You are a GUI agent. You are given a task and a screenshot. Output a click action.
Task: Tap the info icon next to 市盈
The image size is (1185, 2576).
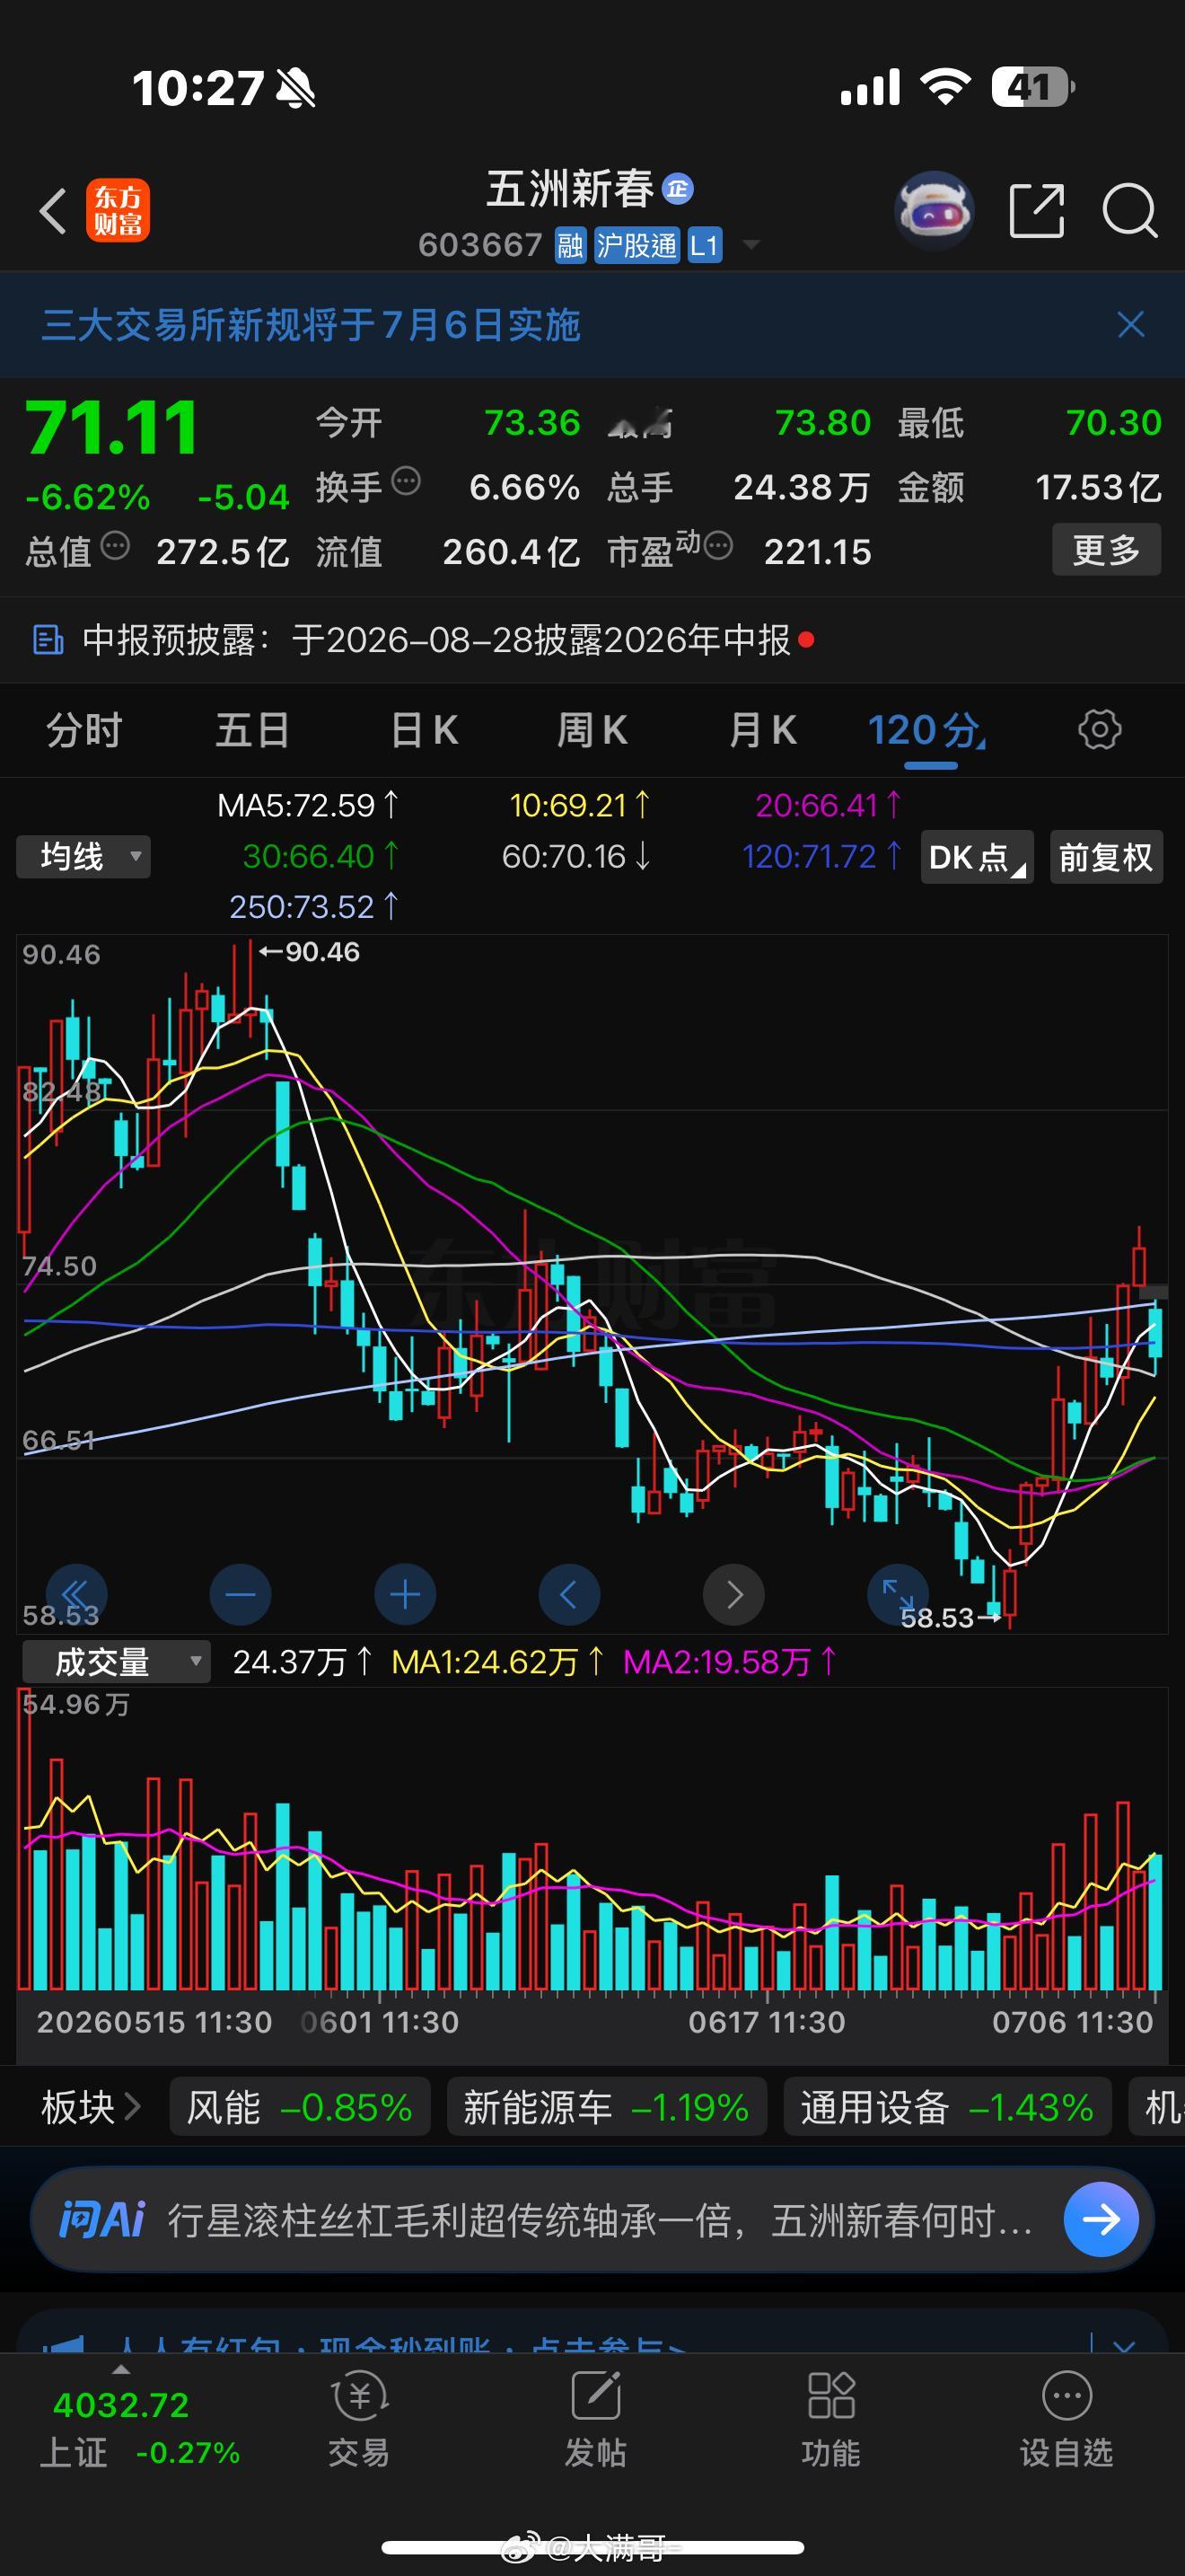coord(718,546)
